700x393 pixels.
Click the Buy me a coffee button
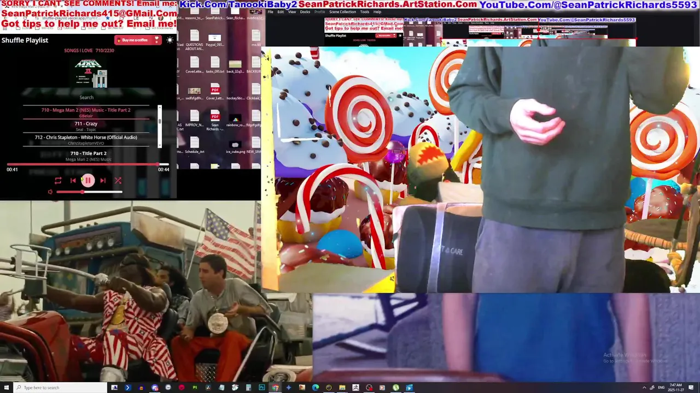(x=137, y=40)
